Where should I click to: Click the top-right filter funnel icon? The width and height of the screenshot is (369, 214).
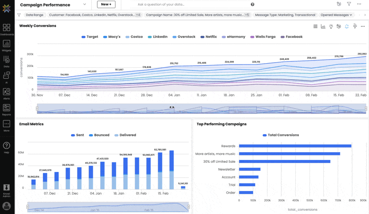tap(349, 4)
